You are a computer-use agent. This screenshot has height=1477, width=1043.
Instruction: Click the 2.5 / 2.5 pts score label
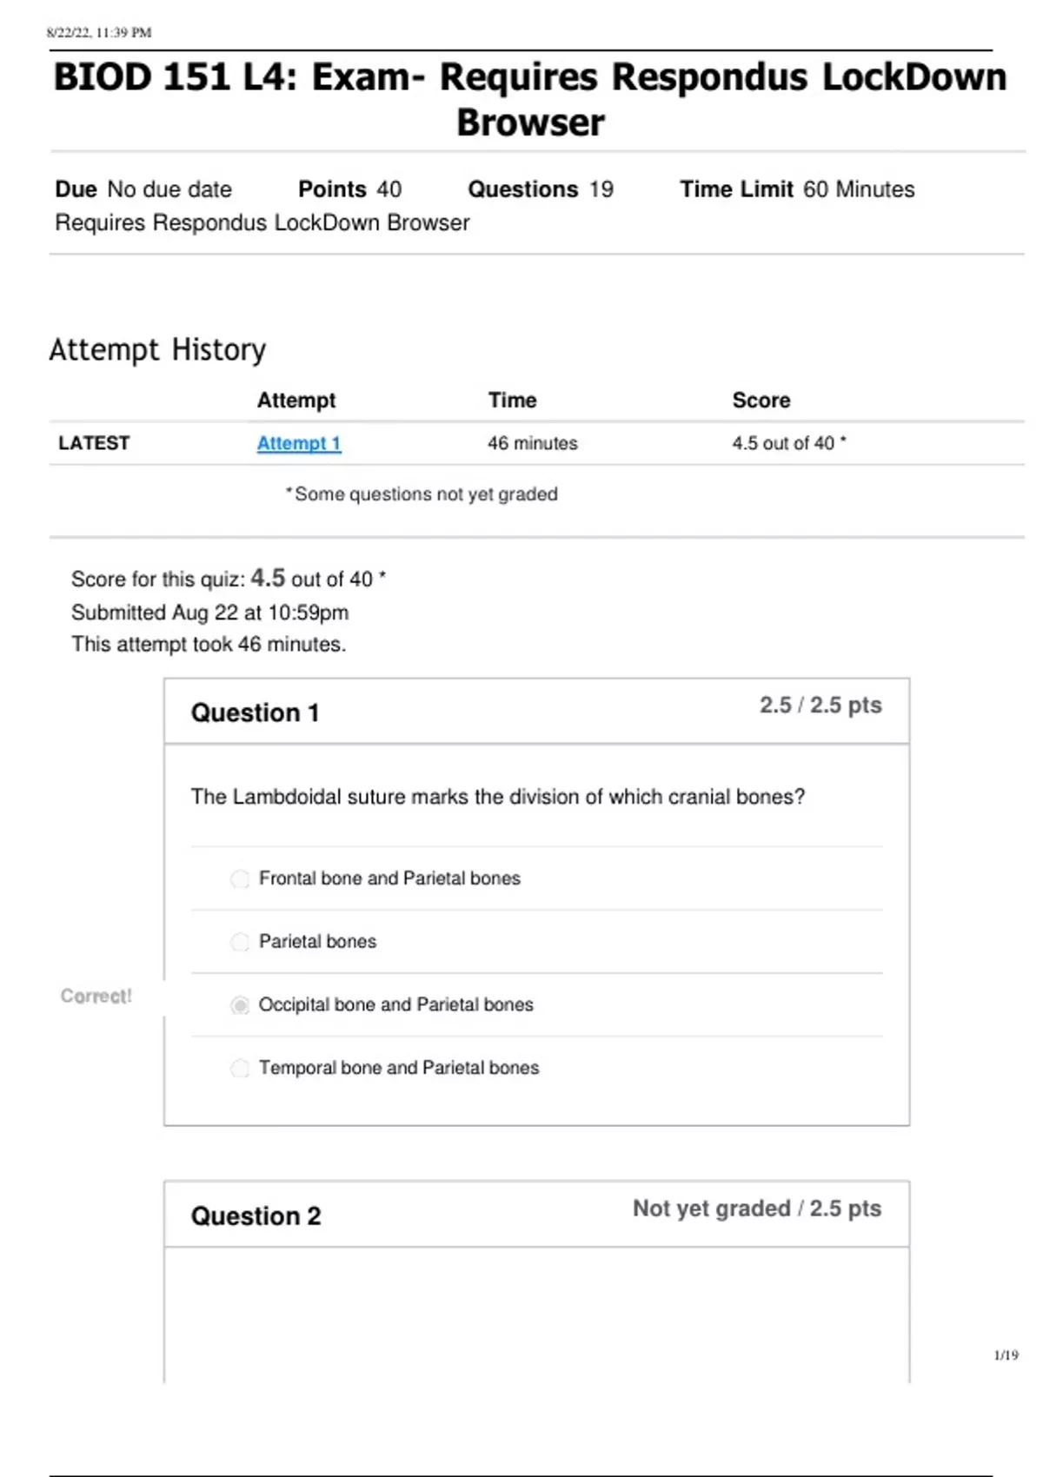820,705
